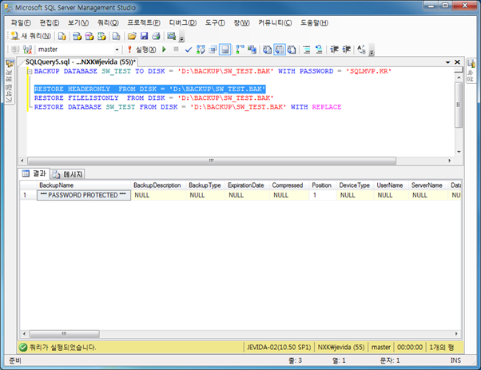Image resolution: width=481 pixels, height=370 pixels.
Task: Click the RESTORE FILELISTONLY query line
Action: [x=153, y=97]
